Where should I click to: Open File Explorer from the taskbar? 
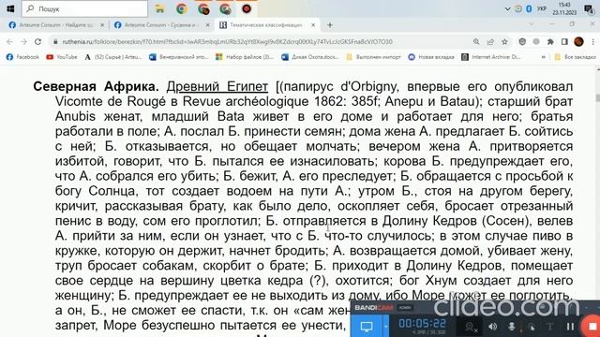click(x=159, y=8)
